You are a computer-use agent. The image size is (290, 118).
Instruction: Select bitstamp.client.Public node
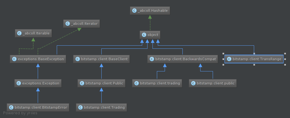point(102,84)
